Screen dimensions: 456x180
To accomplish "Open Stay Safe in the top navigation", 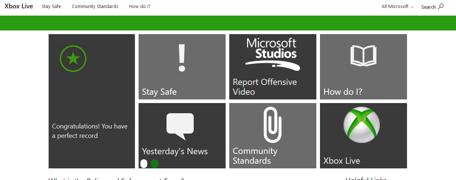I will coord(51,7).
